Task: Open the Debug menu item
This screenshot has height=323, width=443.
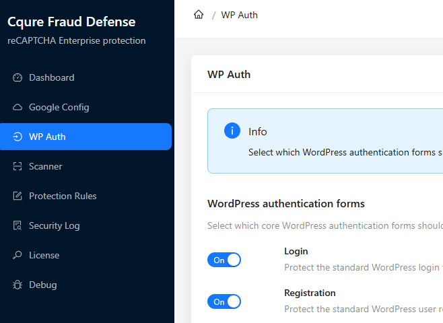Action: (86, 285)
